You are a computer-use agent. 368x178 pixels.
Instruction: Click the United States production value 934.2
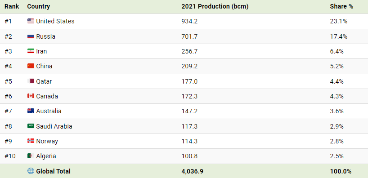coord(189,21)
